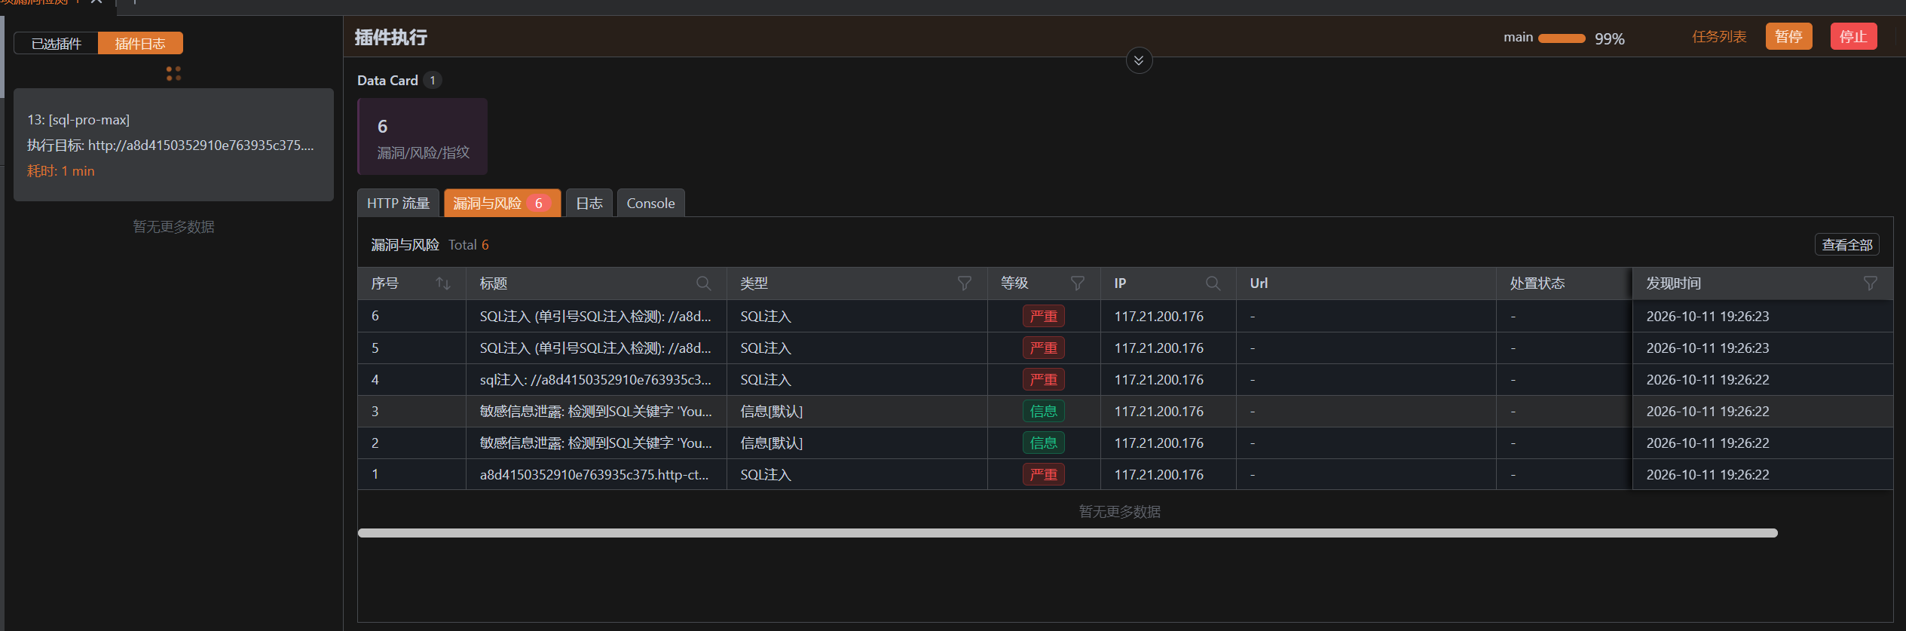Open row 2 敏感信息泄露 title
The image size is (1906, 631).
[595, 443]
